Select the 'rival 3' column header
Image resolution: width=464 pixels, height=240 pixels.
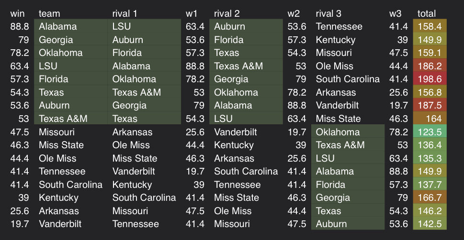point(328,13)
